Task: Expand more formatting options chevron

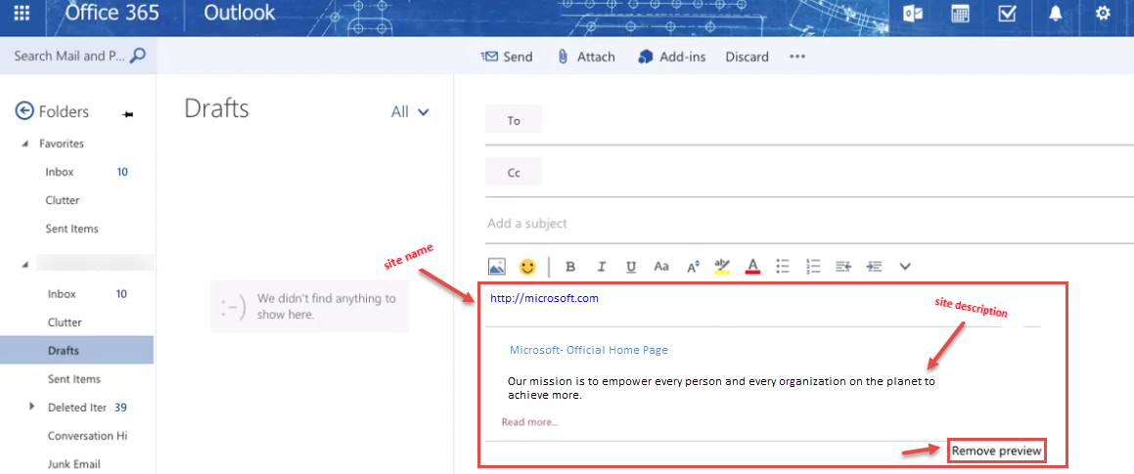Action: coord(905,267)
